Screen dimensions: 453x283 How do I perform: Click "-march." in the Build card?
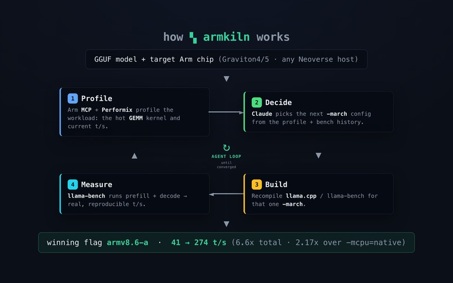pyautogui.click(x=294, y=204)
